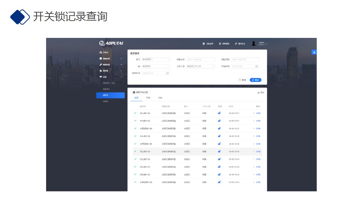Click unlock icon in 水果湖路 10:51 row
361x203 pixels.
(x=219, y=129)
